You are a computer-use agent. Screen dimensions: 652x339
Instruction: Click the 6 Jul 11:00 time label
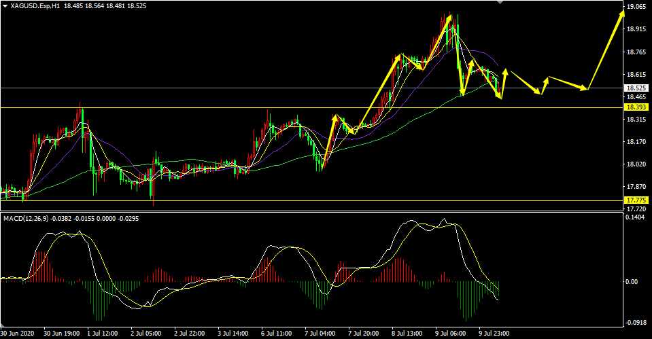point(277,333)
